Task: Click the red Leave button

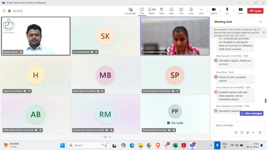Action: 255,11
